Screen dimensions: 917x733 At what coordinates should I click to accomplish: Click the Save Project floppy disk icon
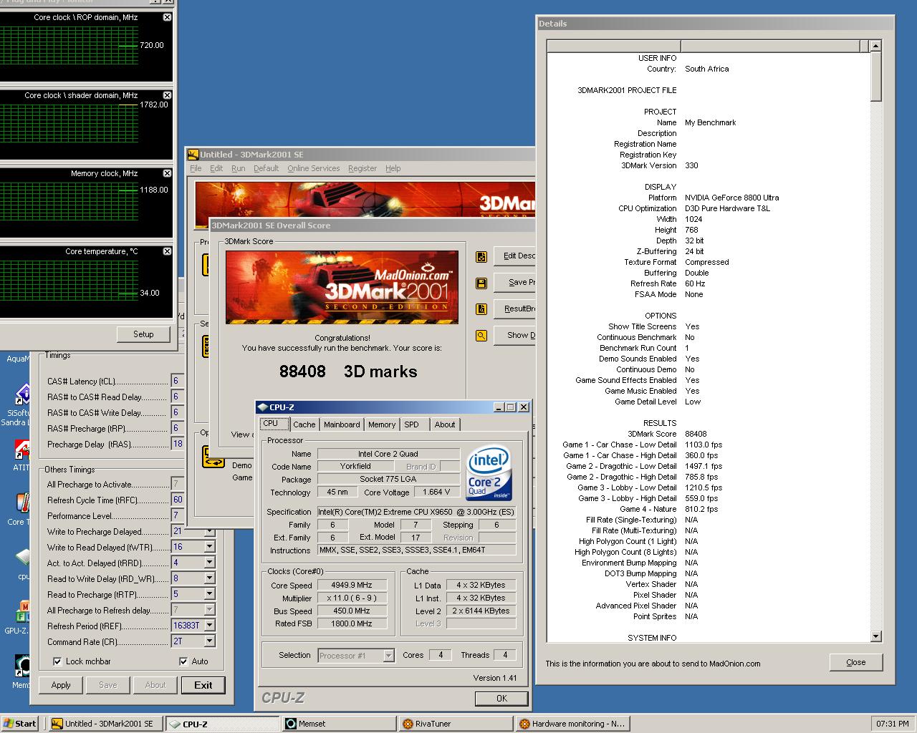(x=481, y=283)
